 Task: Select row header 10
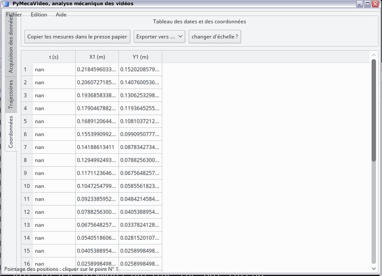pyautogui.click(x=27, y=186)
